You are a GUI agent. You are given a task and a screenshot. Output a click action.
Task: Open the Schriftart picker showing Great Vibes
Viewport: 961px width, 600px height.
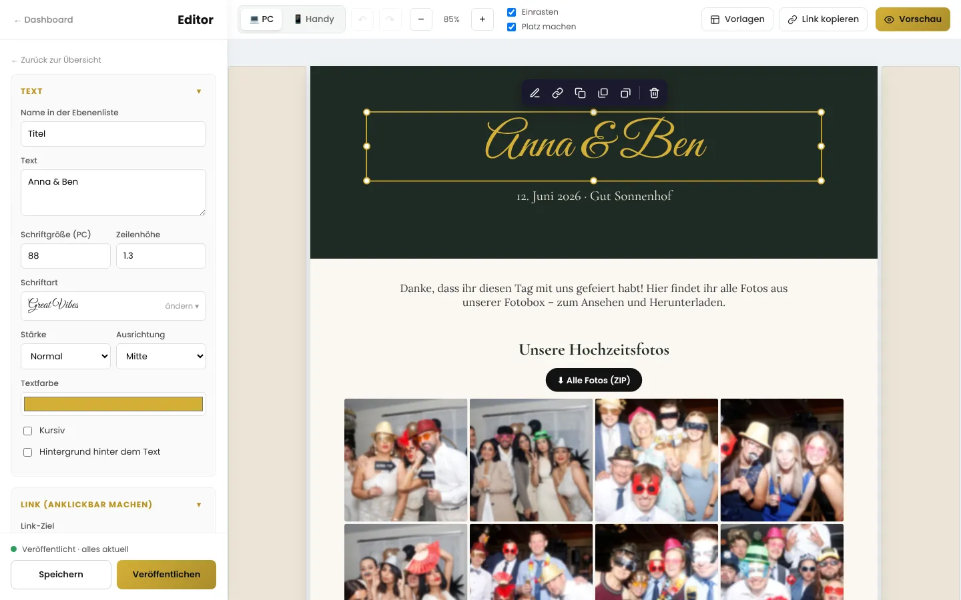[x=113, y=306]
